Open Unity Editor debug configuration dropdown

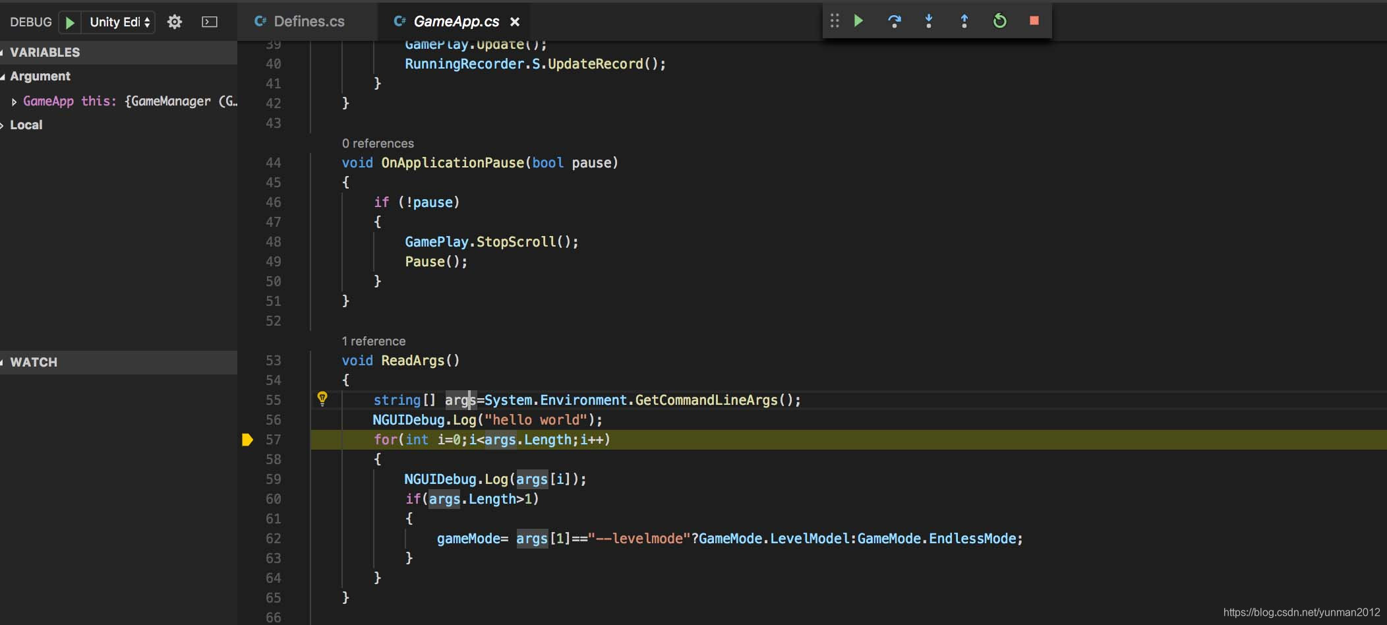(119, 22)
